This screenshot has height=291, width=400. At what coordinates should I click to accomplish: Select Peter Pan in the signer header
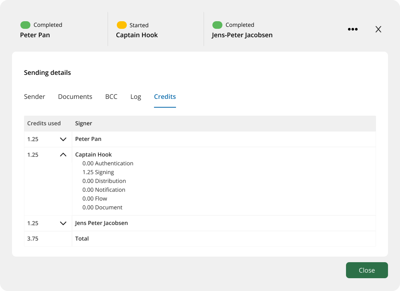[x=35, y=35]
